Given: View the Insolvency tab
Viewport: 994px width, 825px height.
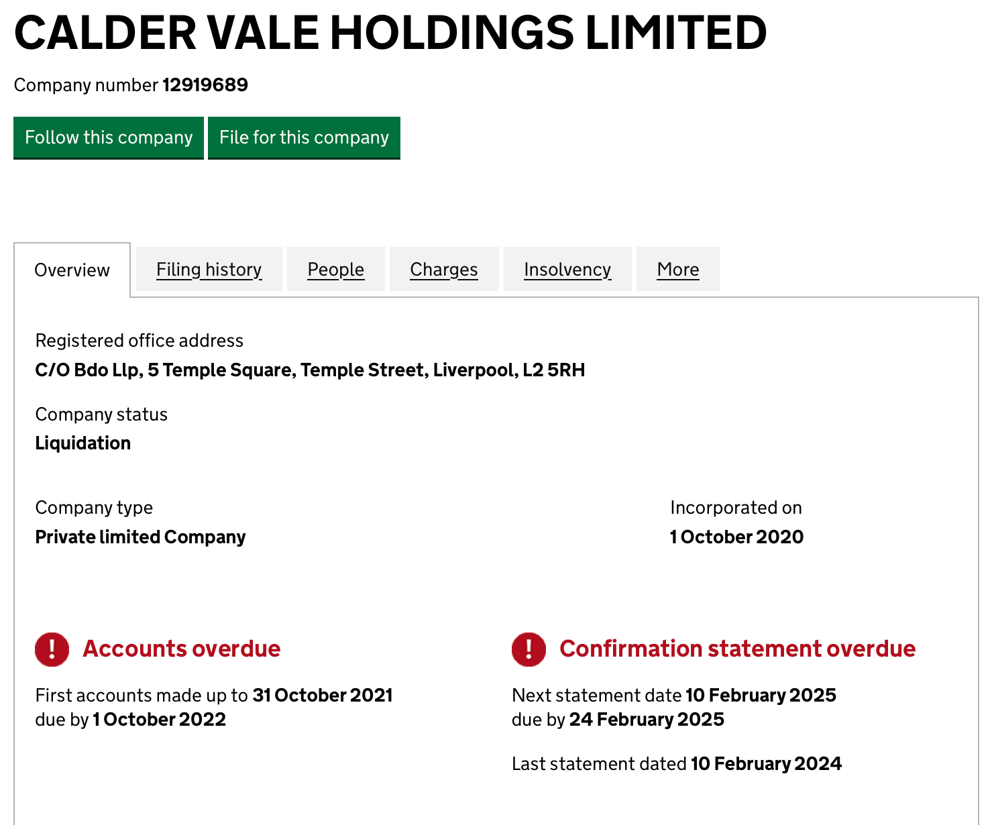Looking at the screenshot, I should 567,270.
